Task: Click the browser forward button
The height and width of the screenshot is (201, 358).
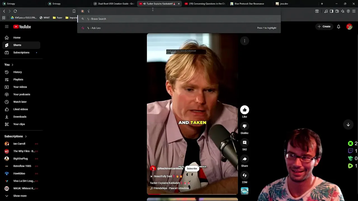Action: tap(9, 11)
